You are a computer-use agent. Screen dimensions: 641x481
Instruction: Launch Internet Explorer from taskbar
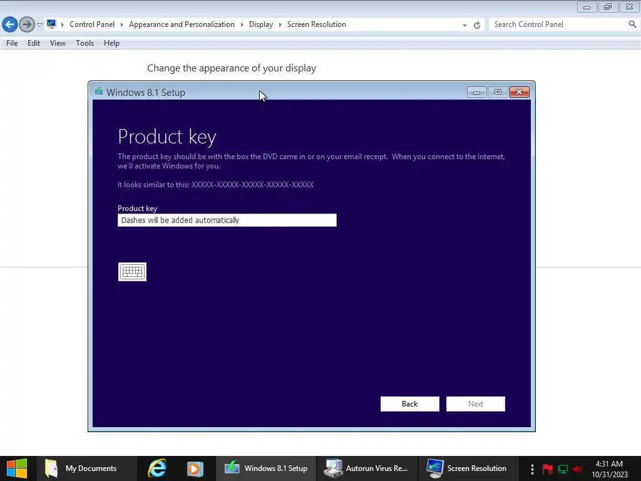click(157, 468)
